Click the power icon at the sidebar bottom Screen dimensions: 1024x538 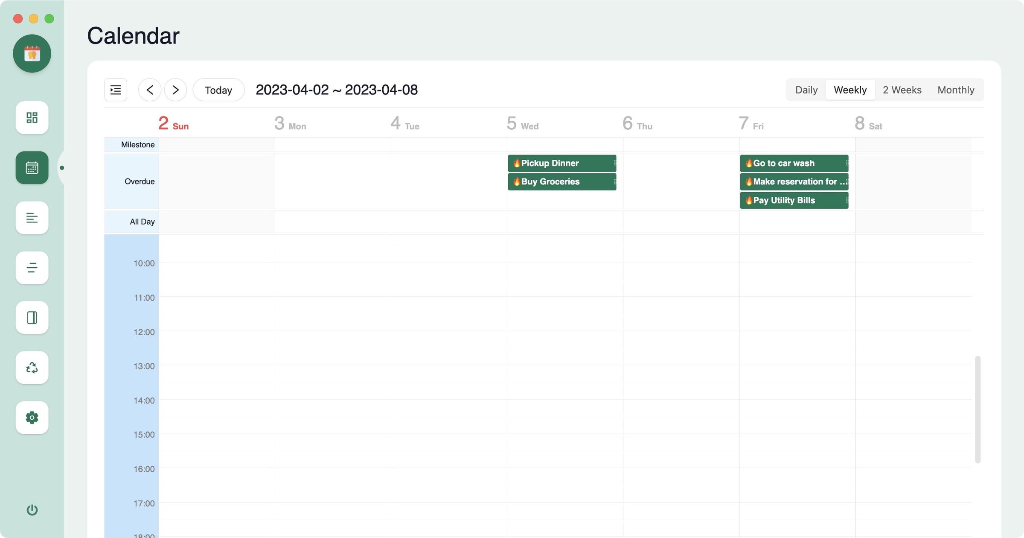click(32, 509)
